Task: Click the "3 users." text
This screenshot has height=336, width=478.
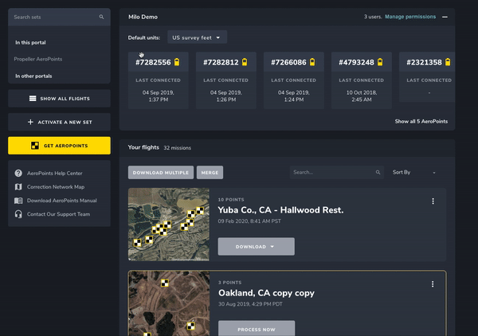Action: click(373, 17)
